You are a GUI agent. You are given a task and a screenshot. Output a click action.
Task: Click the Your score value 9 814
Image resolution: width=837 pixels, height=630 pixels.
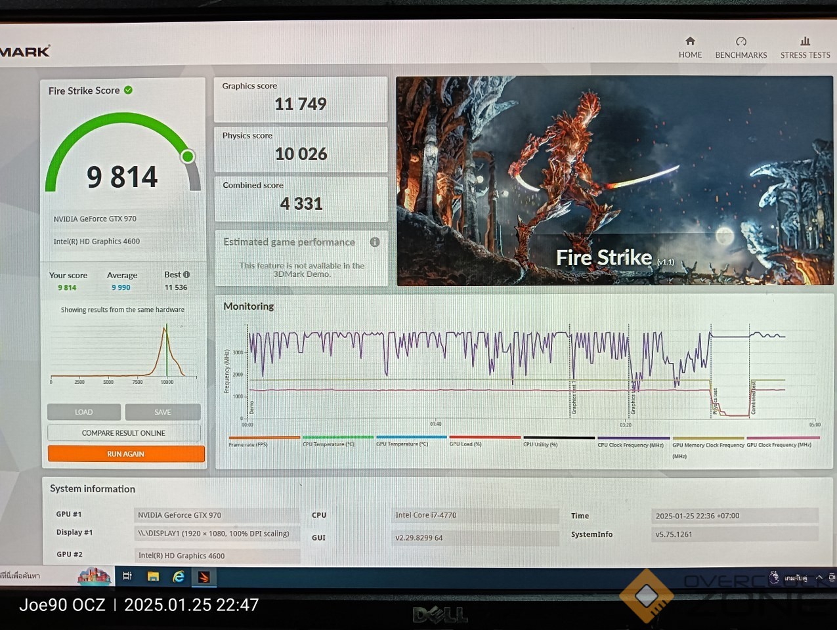[x=67, y=287]
